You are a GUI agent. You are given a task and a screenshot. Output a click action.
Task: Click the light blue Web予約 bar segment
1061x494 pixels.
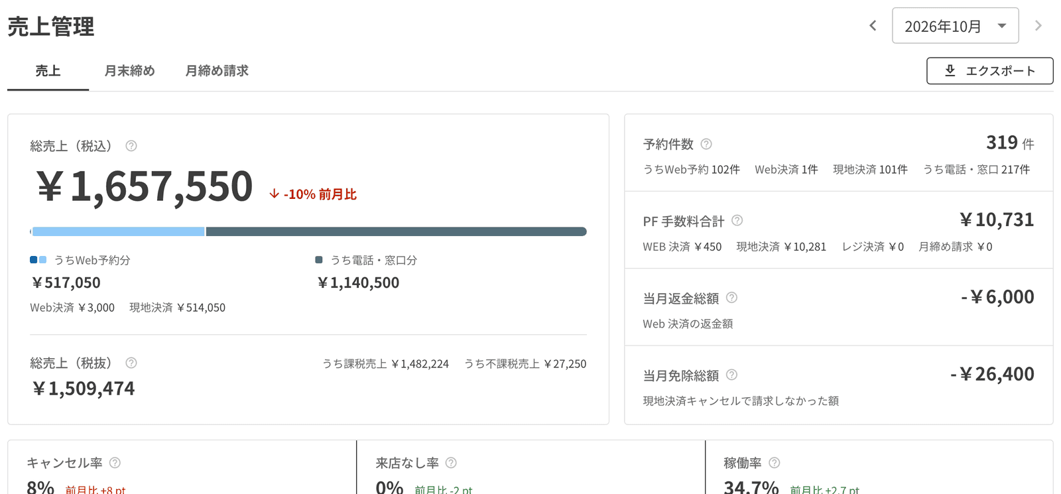(118, 231)
